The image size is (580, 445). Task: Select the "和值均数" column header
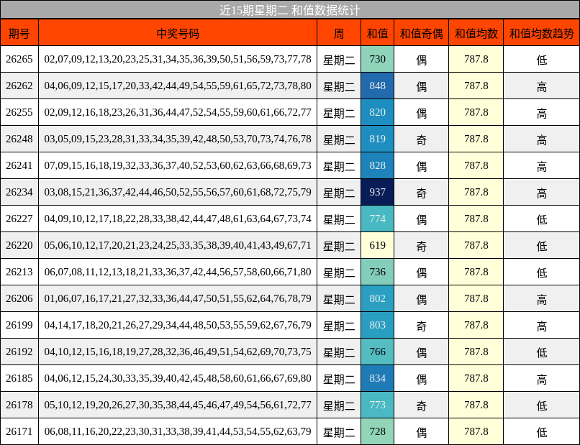coord(476,33)
